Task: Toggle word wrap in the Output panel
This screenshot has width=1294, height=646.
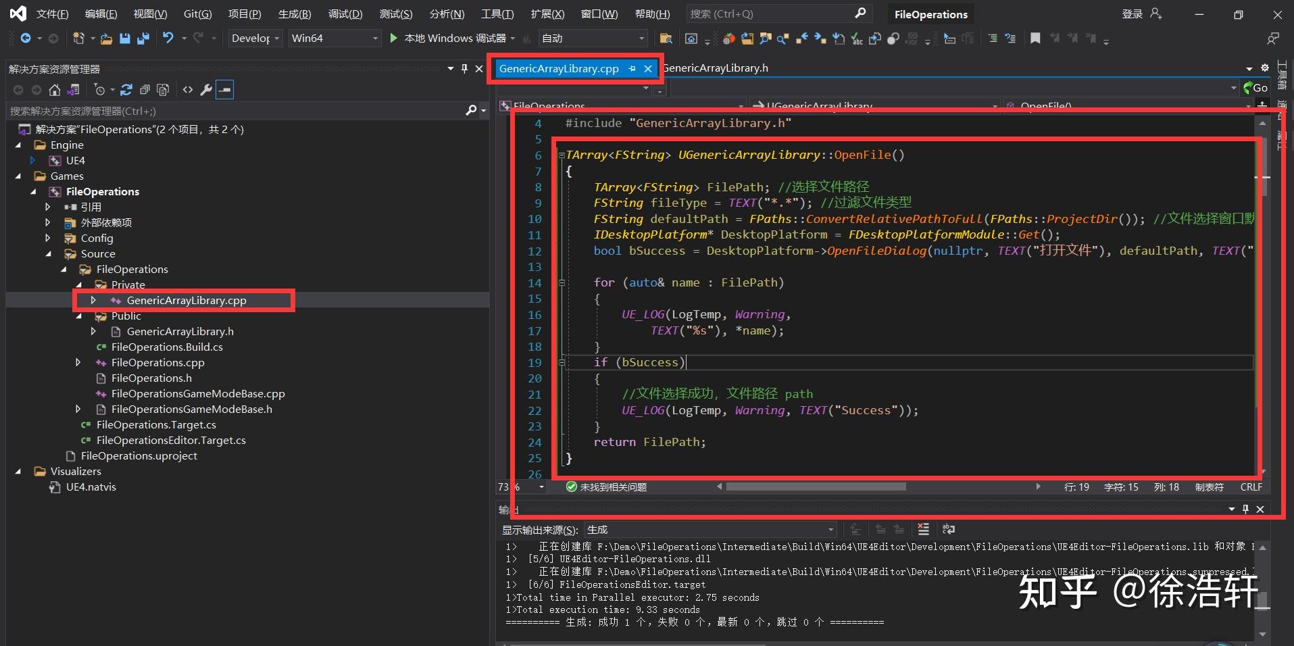Action: coord(949,529)
